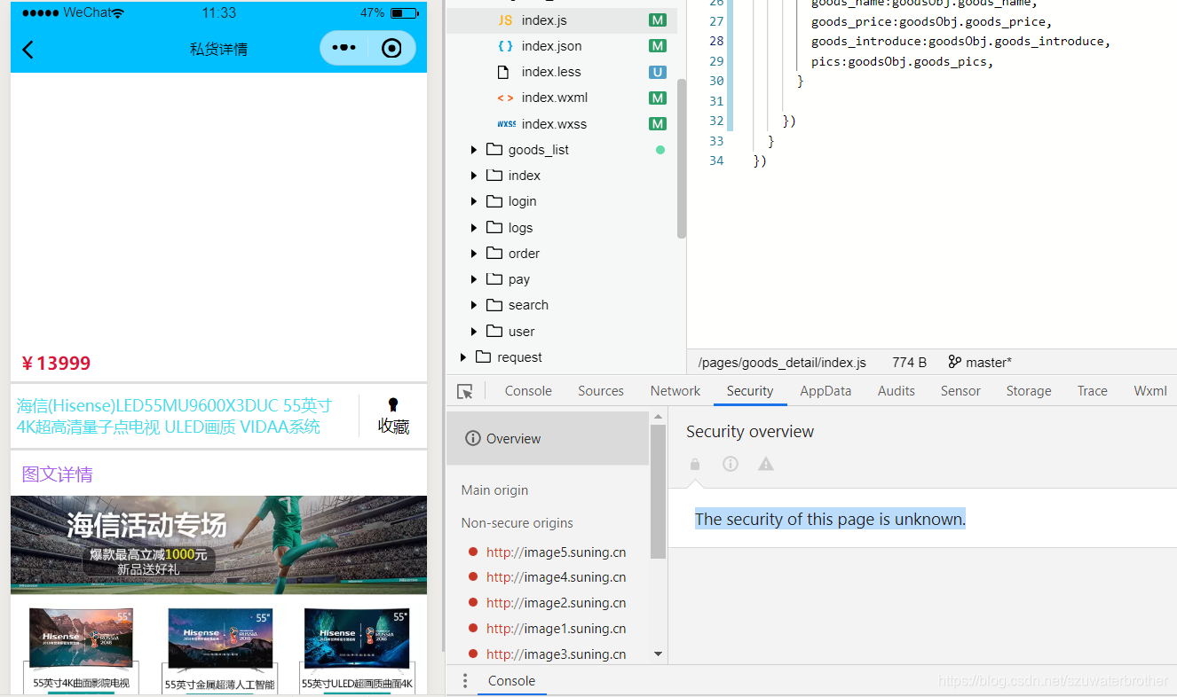This screenshot has width=1177, height=697.
Task: Open the Wxml tab
Action: click(x=1150, y=391)
